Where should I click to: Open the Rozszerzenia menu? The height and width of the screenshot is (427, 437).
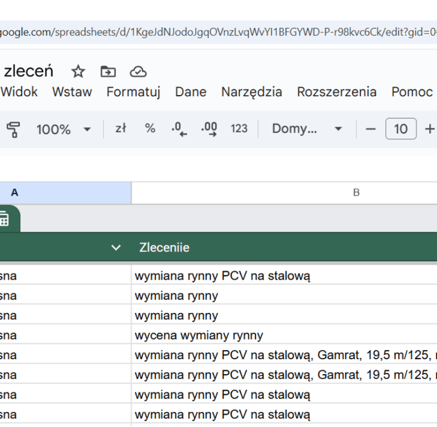(x=336, y=92)
